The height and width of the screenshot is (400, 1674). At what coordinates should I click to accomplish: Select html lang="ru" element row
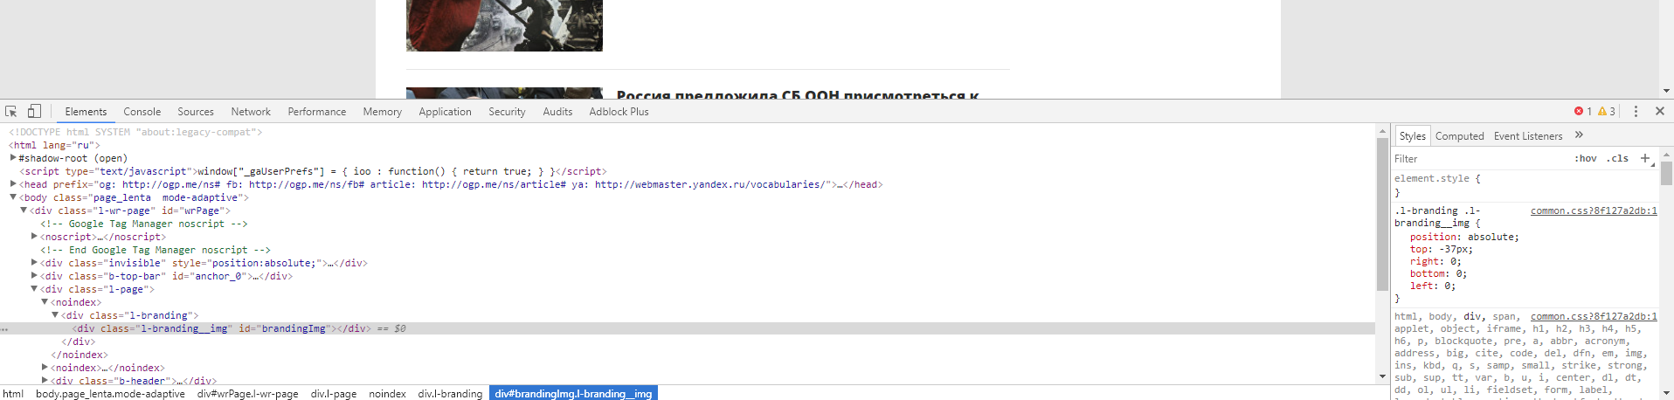[54, 145]
